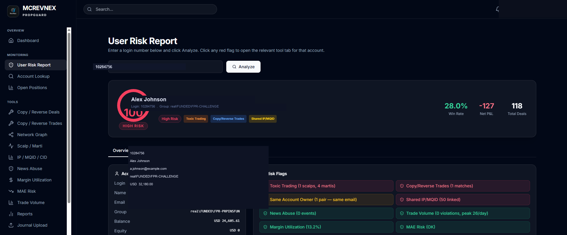
Task: Click Journal Upload arrow icon
Action: (11, 225)
